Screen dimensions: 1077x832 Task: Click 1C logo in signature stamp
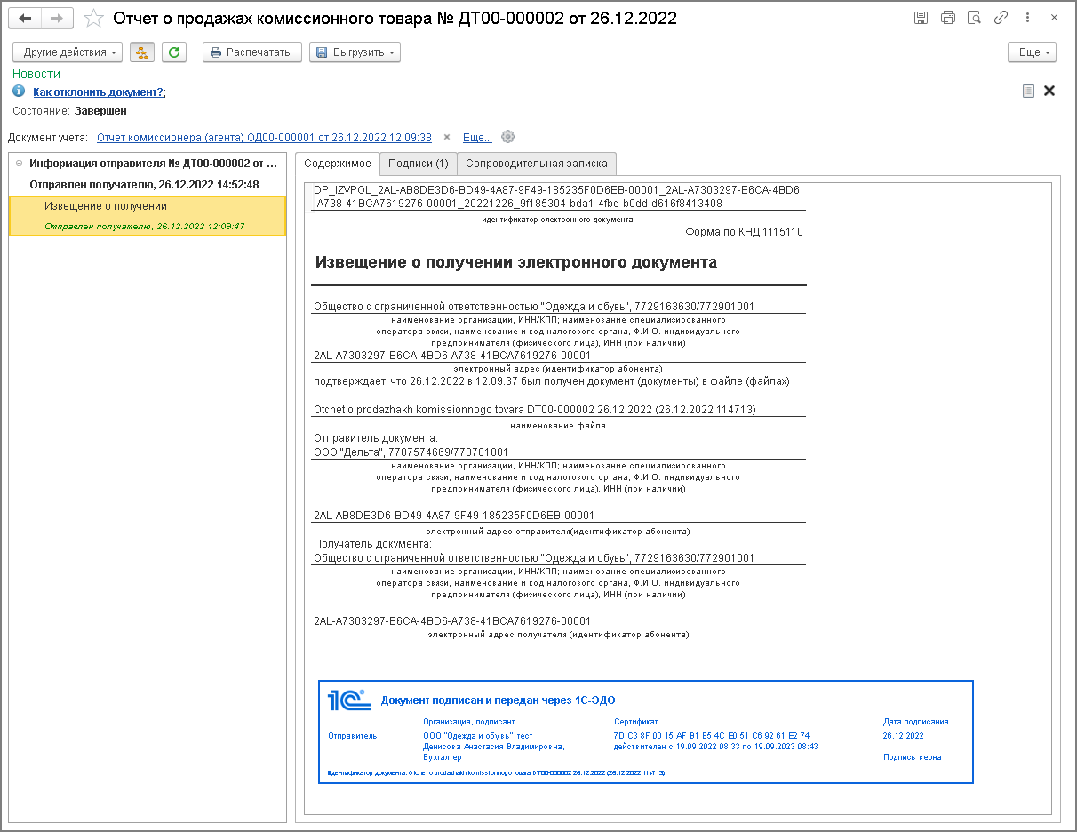pyautogui.click(x=349, y=700)
